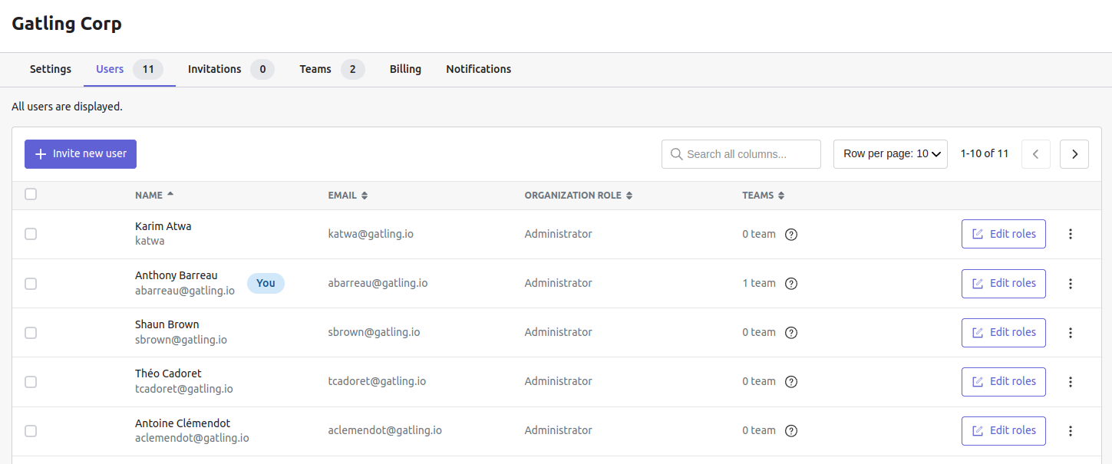Open three-dot menu for Antoine Clémendot
This screenshot has height=464, width=1112.
coord(1071,430)
